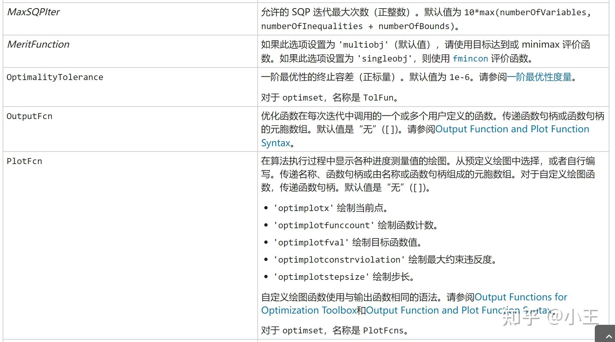Open Output Function Syntax link in PlotFcn row
615x342 pixels.
458,310
